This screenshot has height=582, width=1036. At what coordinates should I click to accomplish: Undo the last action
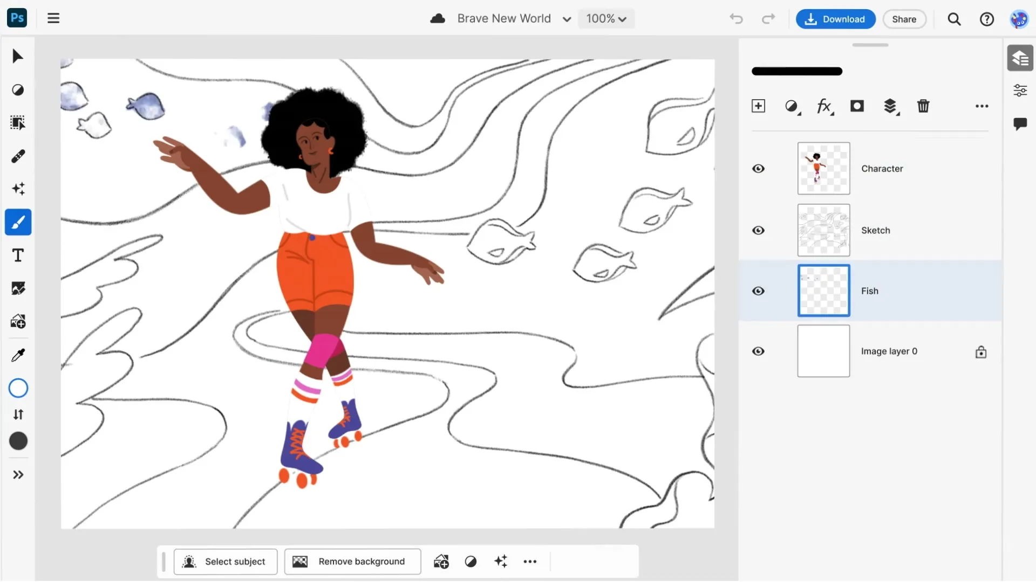pyautogui.click(x=736, y=19)
